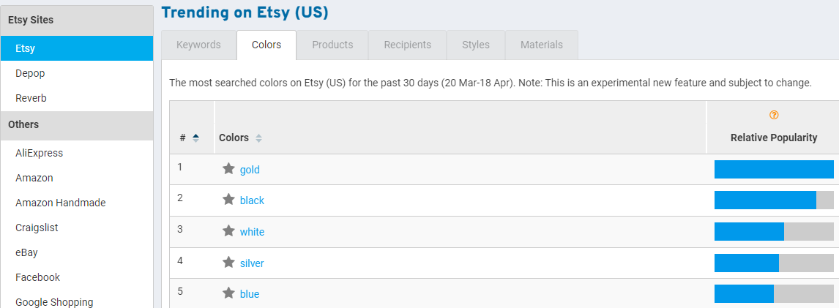839x308 pixels.
Task: Click the Relative Popularity column header
Action: pos(774,138)
